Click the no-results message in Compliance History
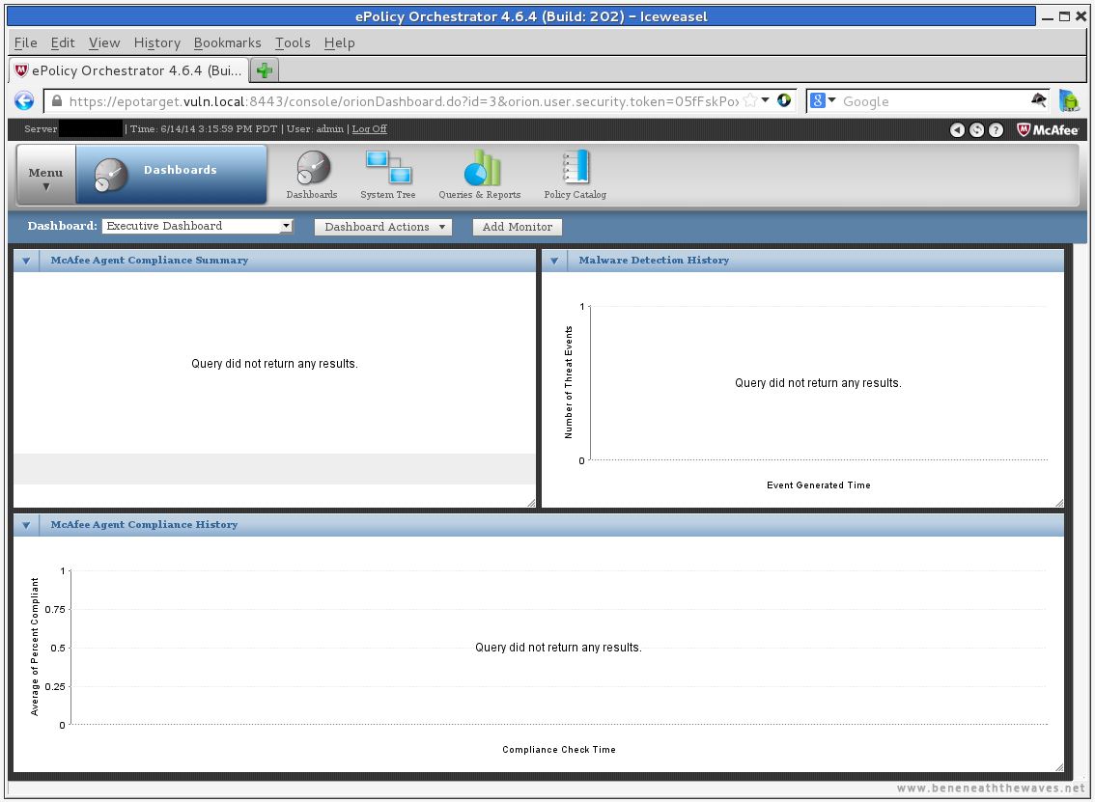 coord(558,648)
